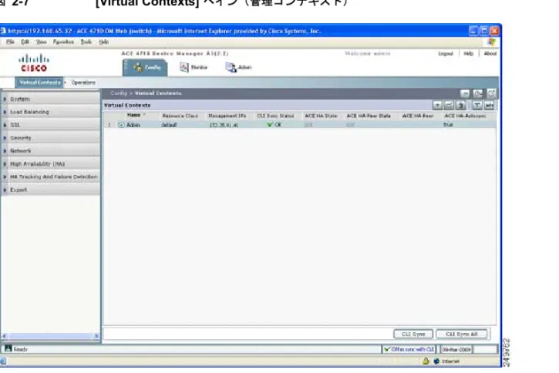Open the Help link in header
The width and height of the screenshot is (559, 373).
[x=469, y=53]
